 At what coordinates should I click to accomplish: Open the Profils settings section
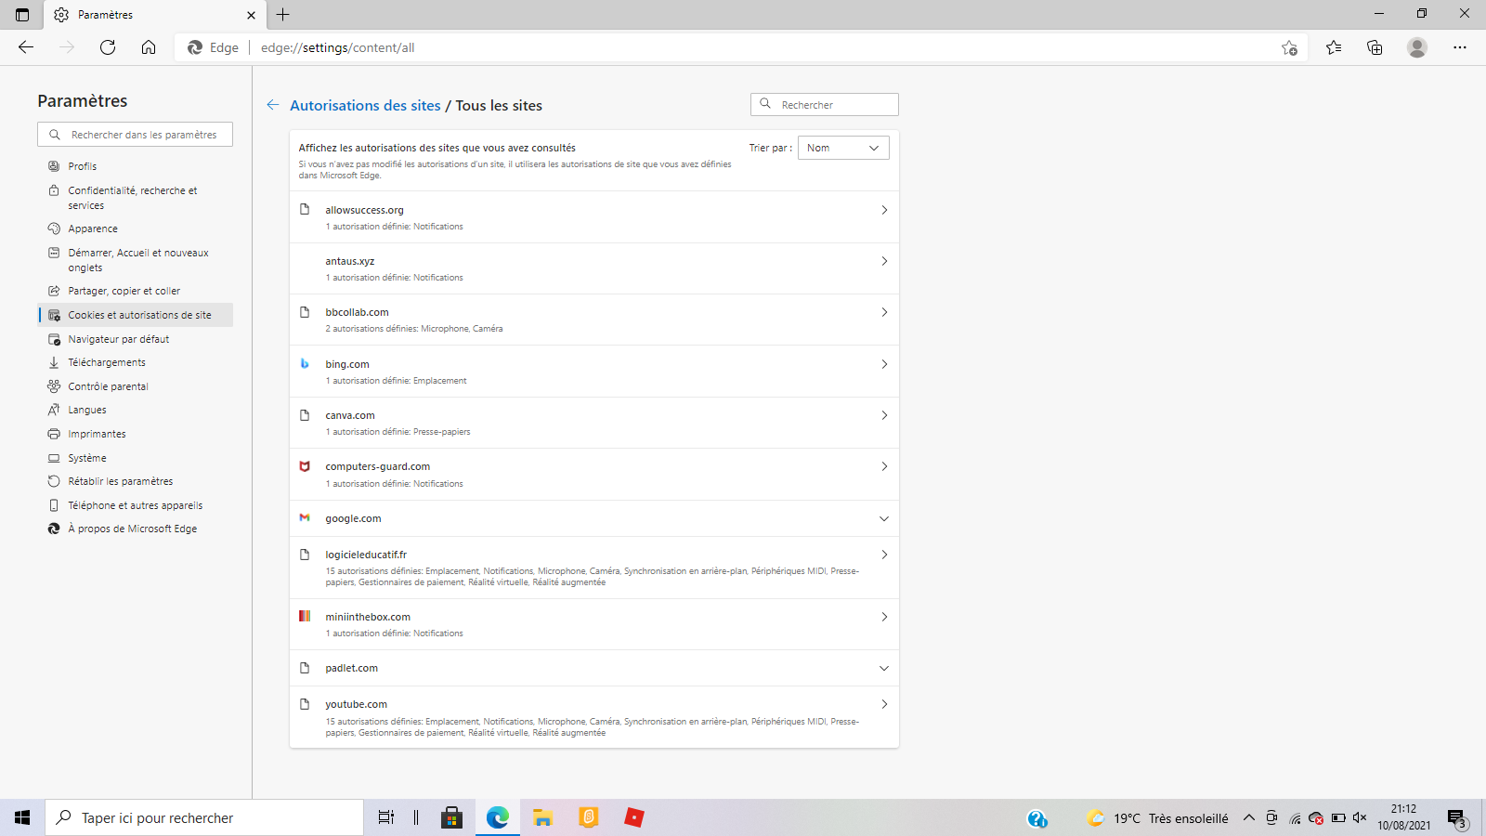pos(136,166)
